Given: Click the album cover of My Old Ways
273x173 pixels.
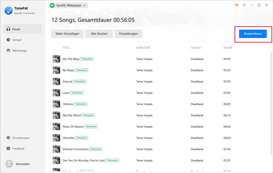Looking at the screenshot, I should 56,59.
